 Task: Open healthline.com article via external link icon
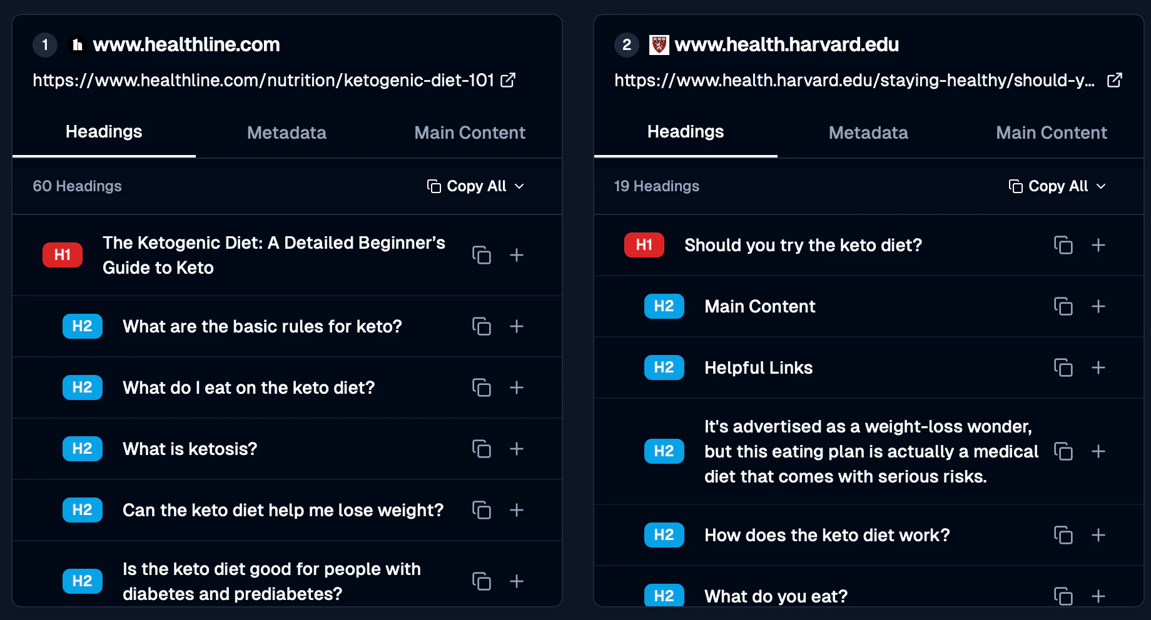[508, 80]
